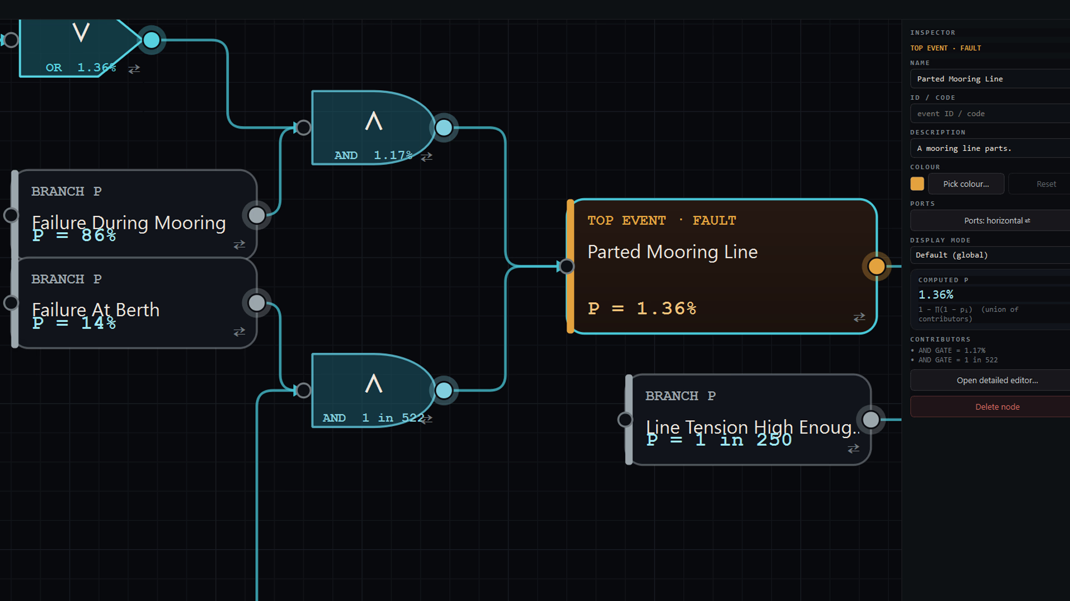The height and width of the screenshot is (601, 1070).
Task: Click P = 1 in 250 value
Action: pyautogui.click(x=719, y=440)
